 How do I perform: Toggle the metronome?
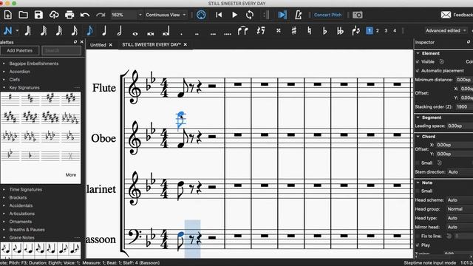pyautogui.click(x=298, y=15)
